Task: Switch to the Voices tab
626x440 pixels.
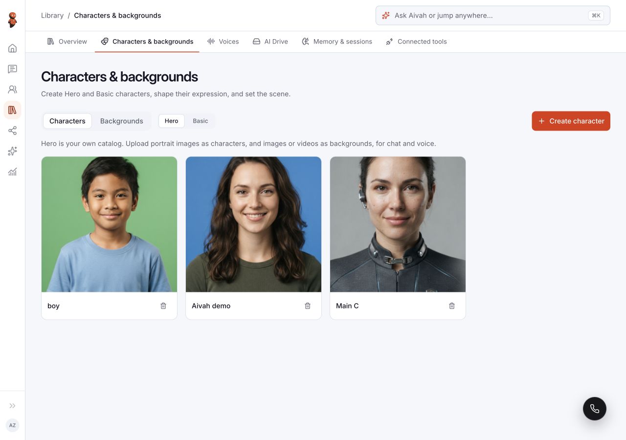Action: [223, 42]
